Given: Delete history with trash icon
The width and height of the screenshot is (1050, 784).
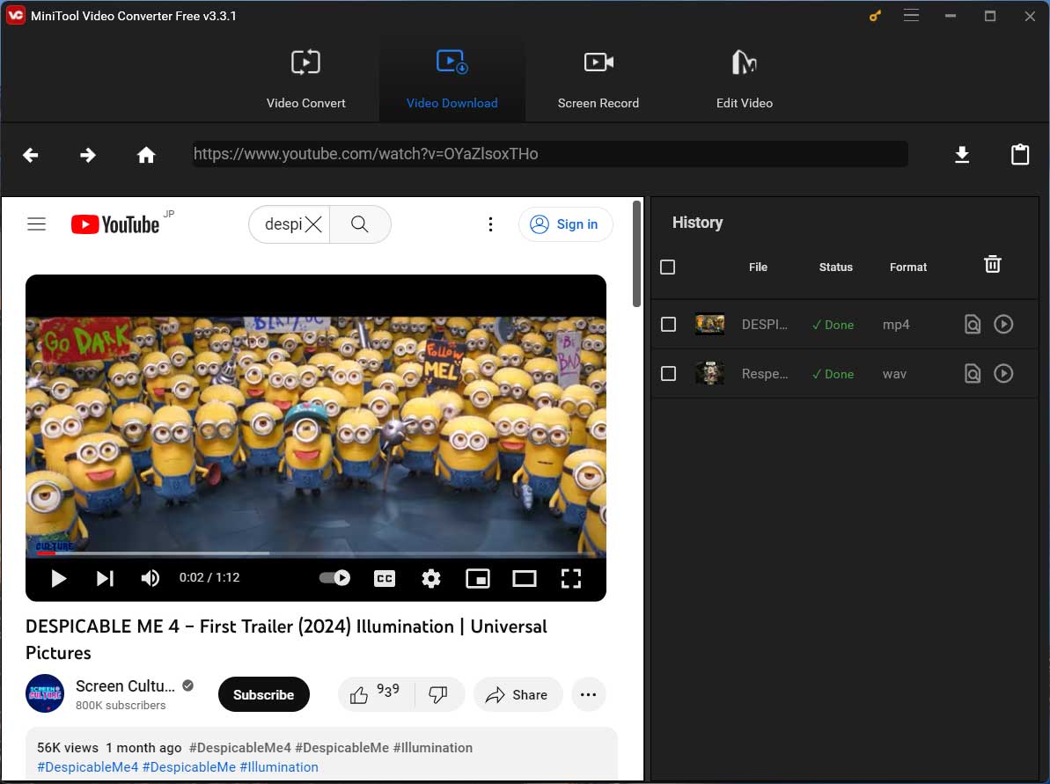Looking at the screenshot, I should point(993,265).
